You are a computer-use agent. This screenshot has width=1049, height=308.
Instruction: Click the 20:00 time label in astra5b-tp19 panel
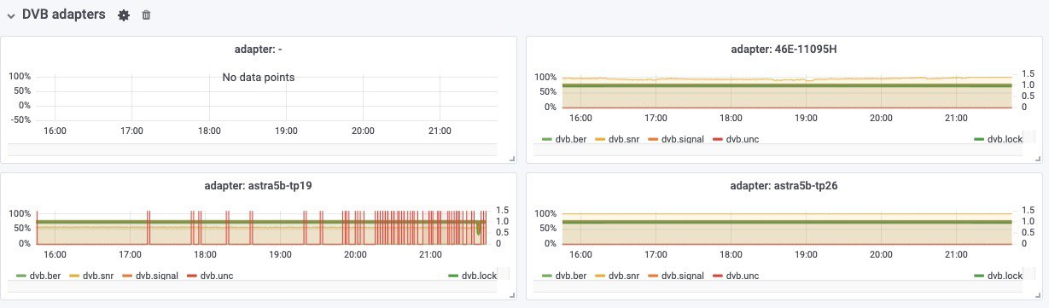click(x=355, y=254)
